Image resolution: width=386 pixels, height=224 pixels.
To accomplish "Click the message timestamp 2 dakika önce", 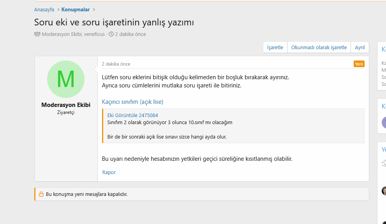I will click(x=116, y=64).
